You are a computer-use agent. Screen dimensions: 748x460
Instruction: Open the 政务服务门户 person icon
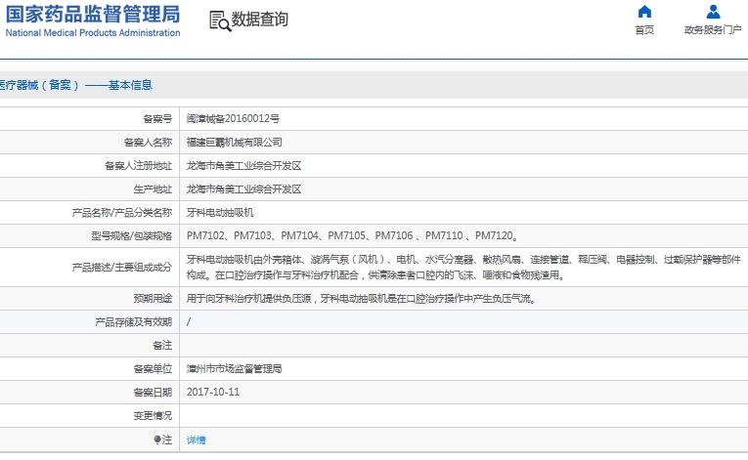[x=713, y=12]
